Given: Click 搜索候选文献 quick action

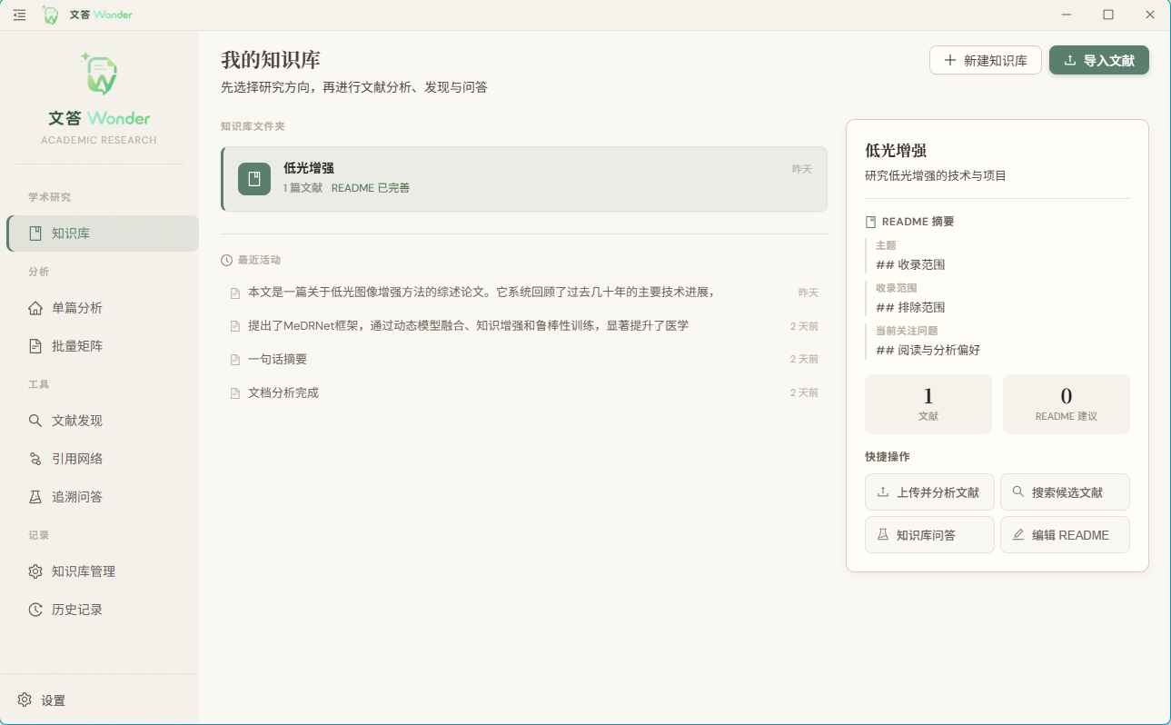Looking at the screenshot, I should [1065, 492].
